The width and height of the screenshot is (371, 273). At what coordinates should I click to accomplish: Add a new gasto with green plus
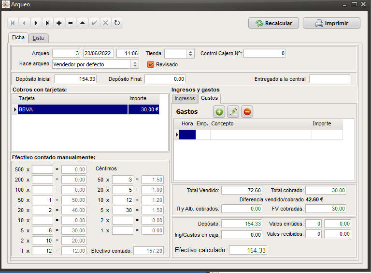pos(219,112)
